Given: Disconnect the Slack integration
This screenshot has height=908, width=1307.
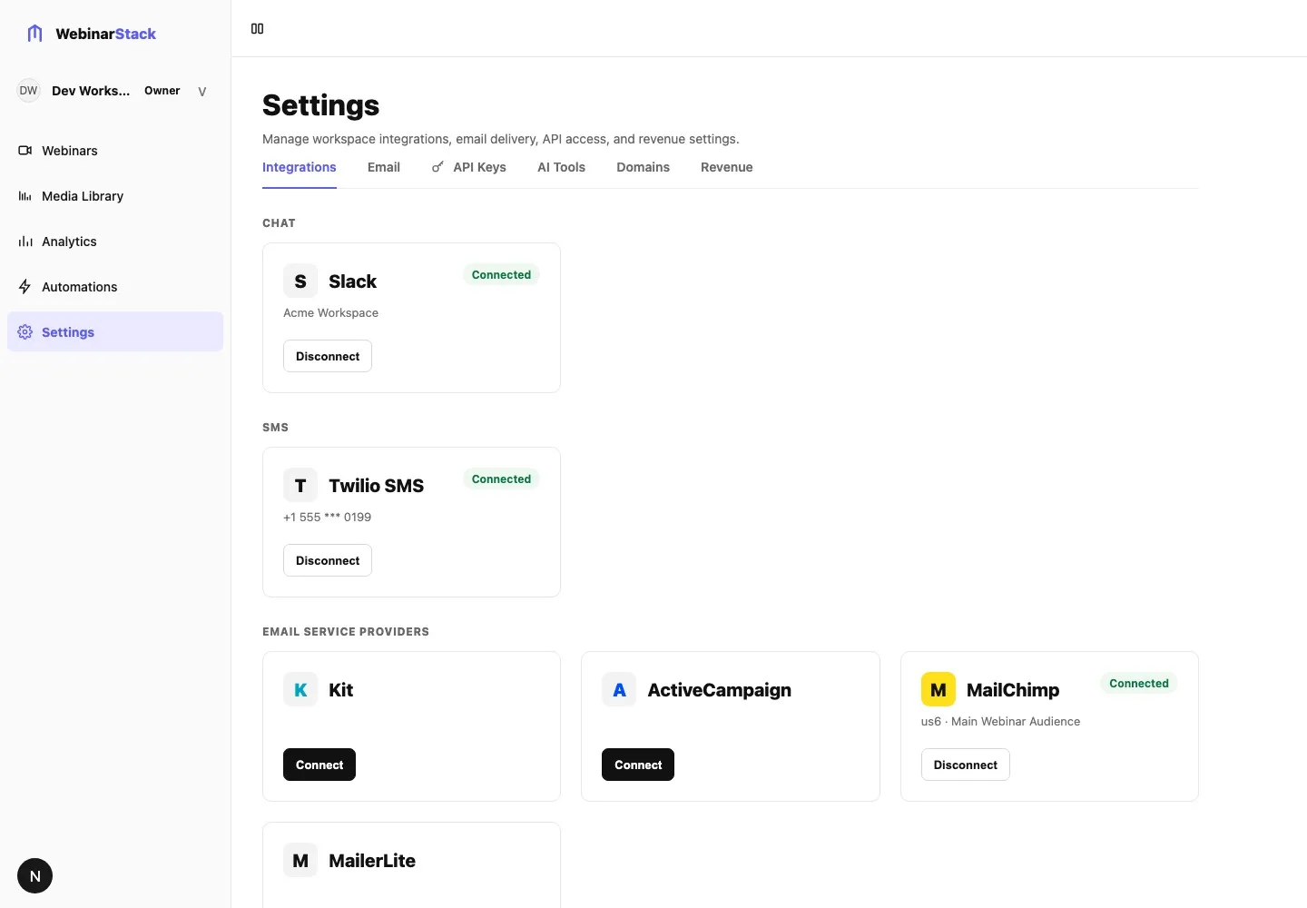Looking at the screenshot, I should pos(328,356).
